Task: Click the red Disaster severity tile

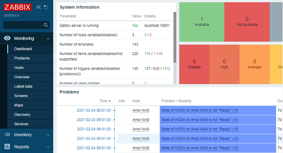Action: point(194,64)
